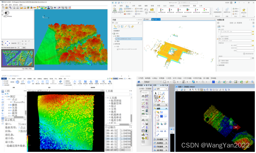This screenshot has height=153, width=256.
Task: Toggle the checkbox below input files in Geoprocessing
Action: (219, 37)
